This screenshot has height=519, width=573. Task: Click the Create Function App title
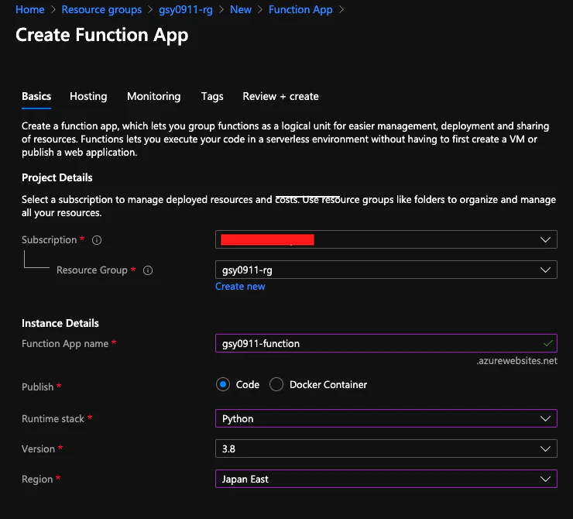coord(102,35)
